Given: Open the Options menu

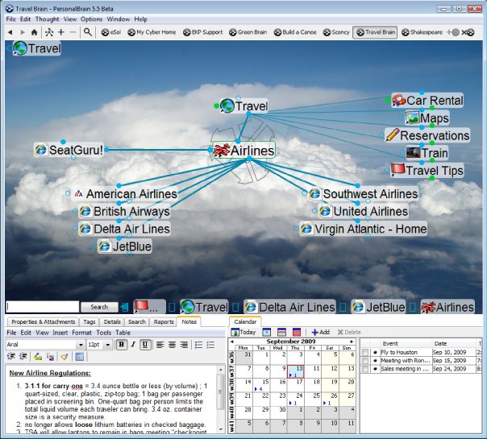Looking at the screenshot, I should tap(91, 19).
